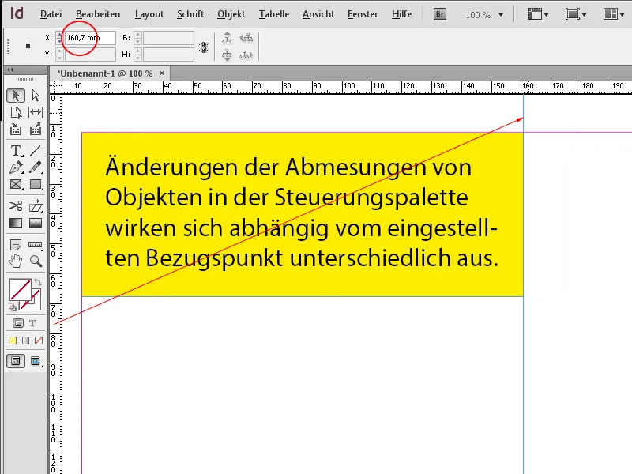
Task: Open the View Options dropdown
Action: (x=538, y=14)
